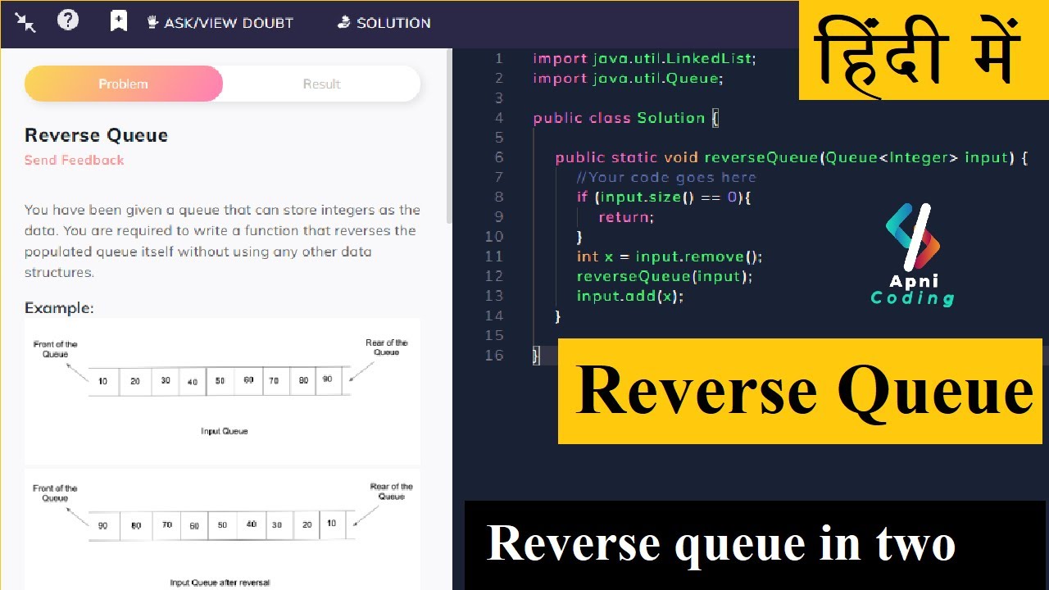
Task: Switch to the Result tab
Action: pos(322,84)
